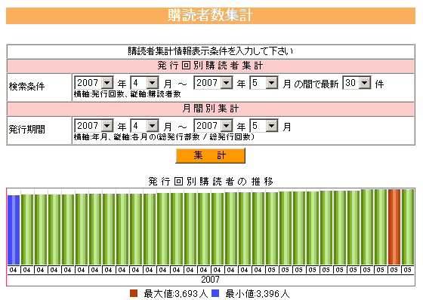The height and width of the screenshot is (300, 423).
Task: Click the 最大値:3,693人 legend text
Action: tap(175, 294)
